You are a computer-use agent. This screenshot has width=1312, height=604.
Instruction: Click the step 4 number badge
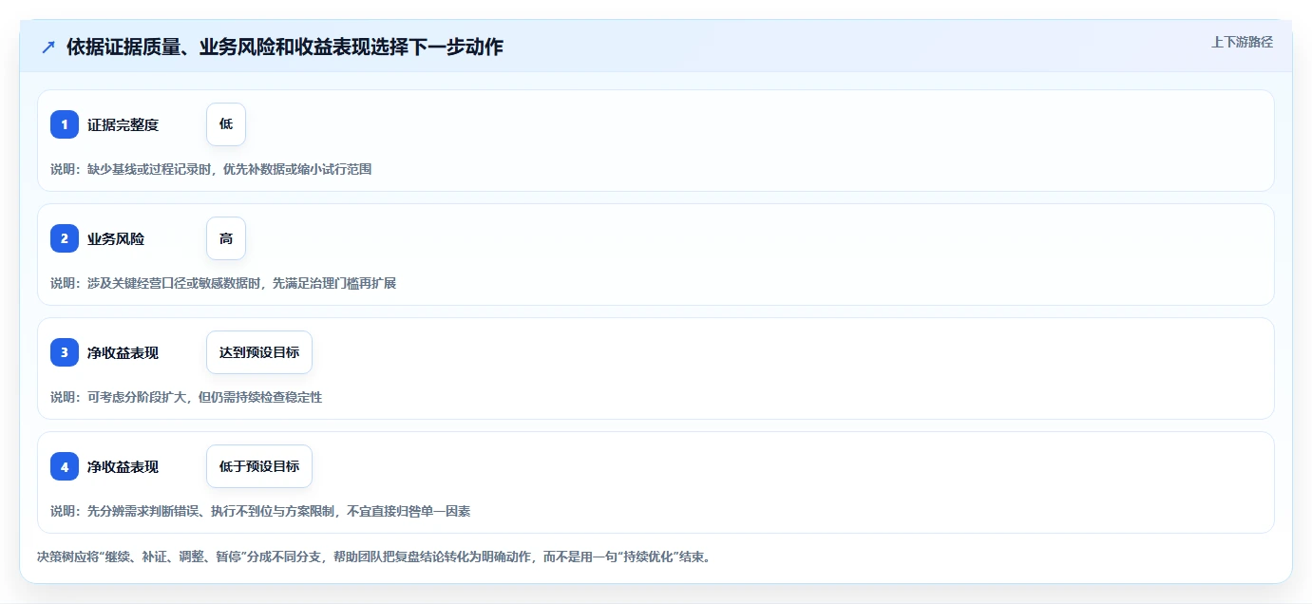[x=65, y=466]
